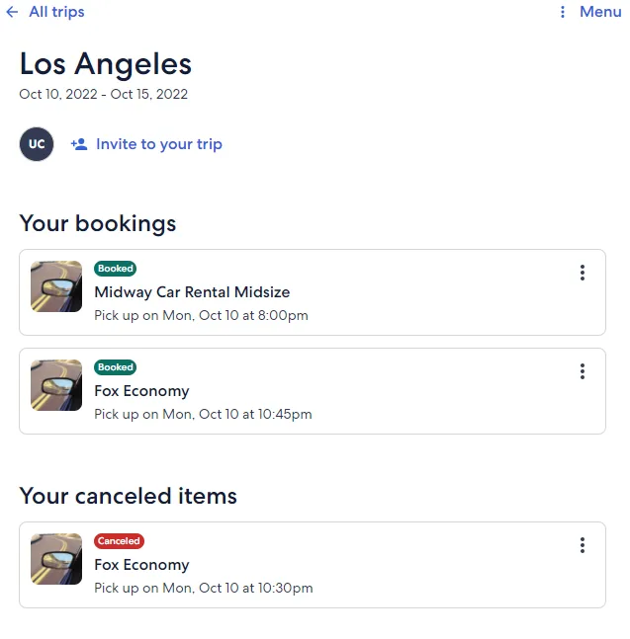Click the Midway Car Rental thumbnail image
Image resolution: width=630 pixels, height=639 pixels.
click(56, 286)
